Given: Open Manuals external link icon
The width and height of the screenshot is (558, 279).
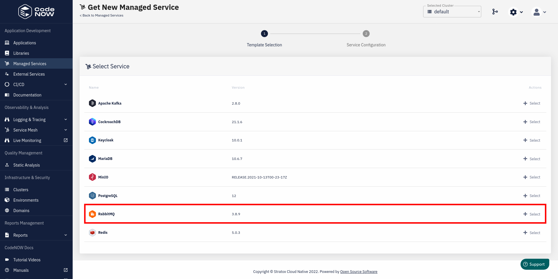Looking at the screenshot, I should point(66,270).
